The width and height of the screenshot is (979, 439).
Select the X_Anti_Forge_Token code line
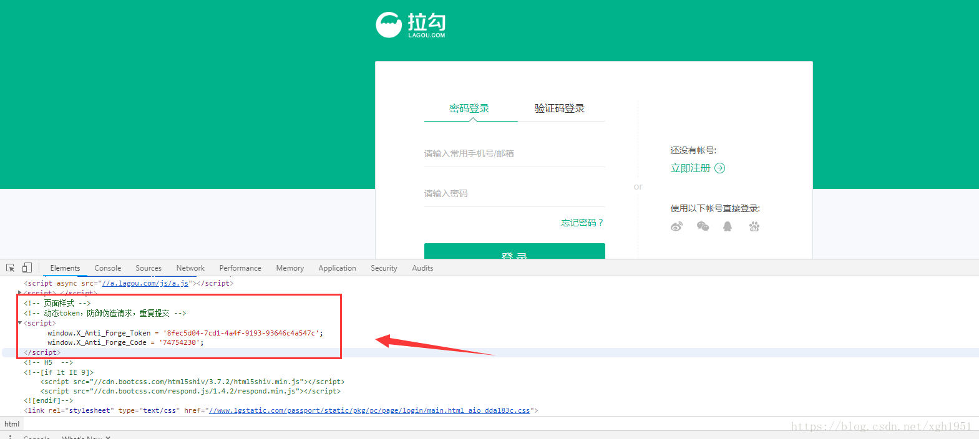click(x=185, y=333)
